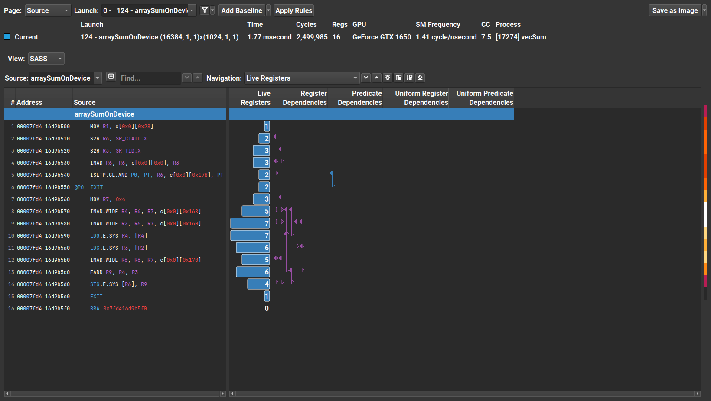
Task: Select the ISETP.GE.AND instruction row
Action: [115, 175]
